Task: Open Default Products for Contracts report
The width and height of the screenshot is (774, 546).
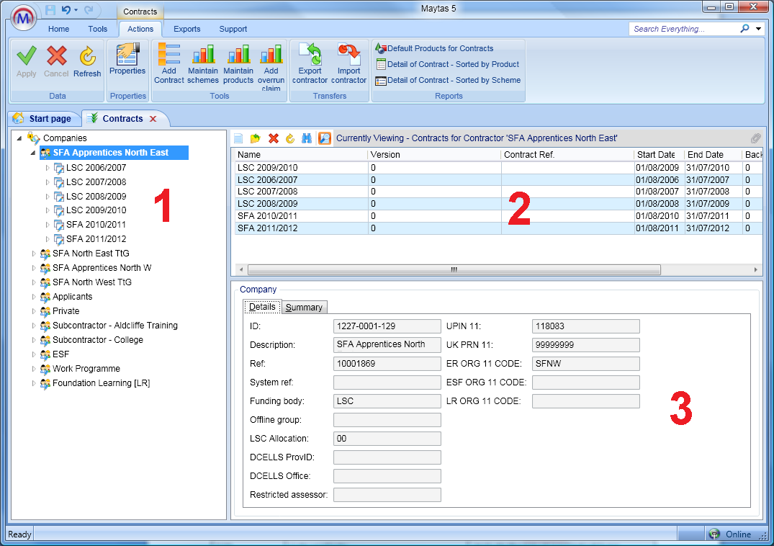Action: point(440,48)
